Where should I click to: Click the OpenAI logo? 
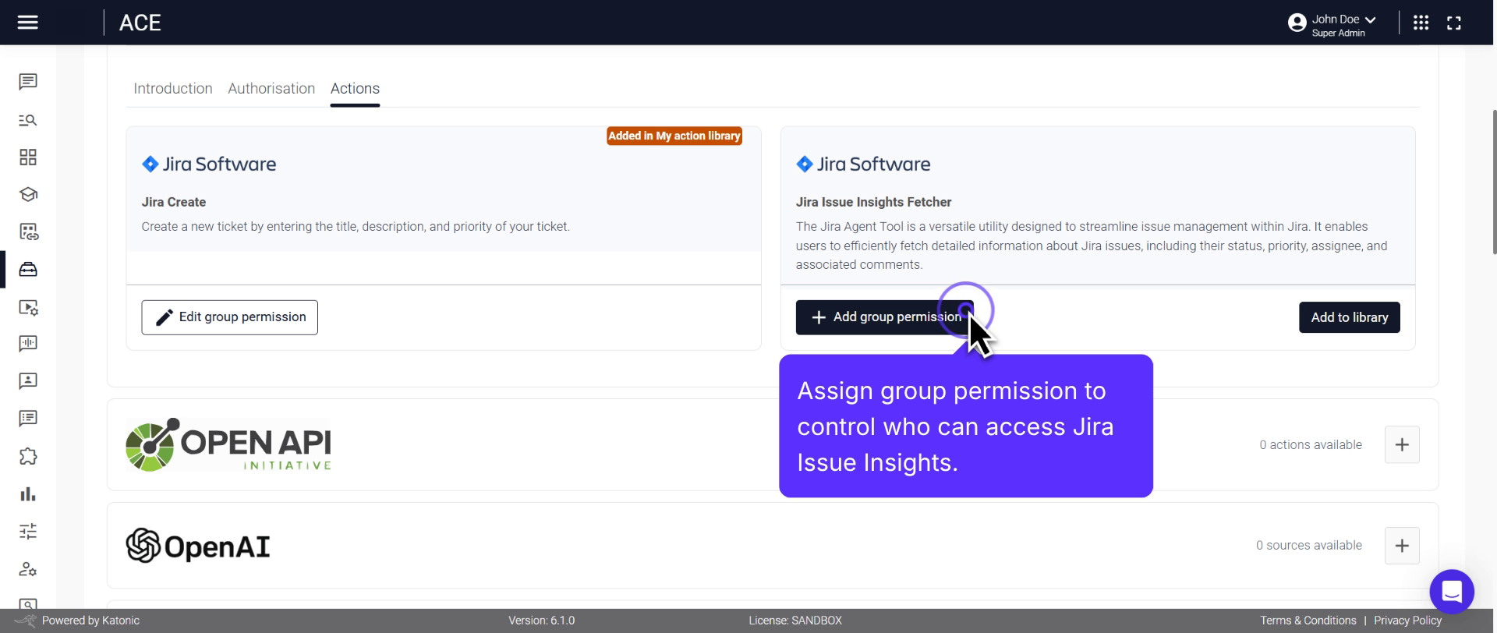(198, 546)
